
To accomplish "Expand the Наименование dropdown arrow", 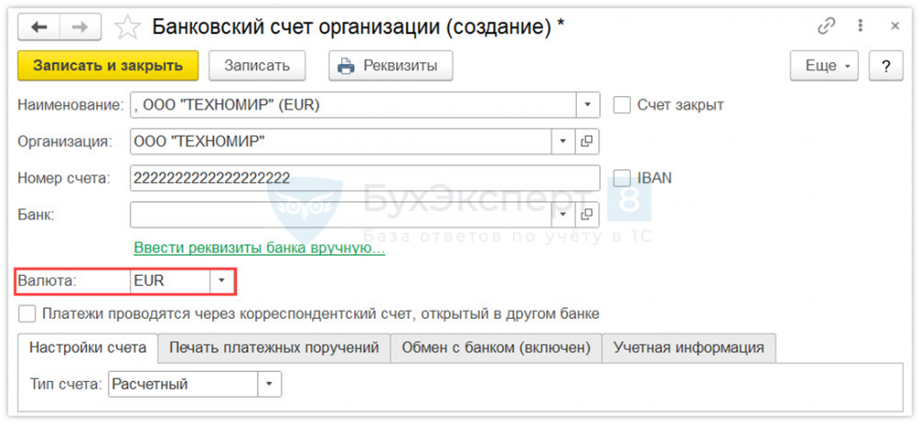I will coord(588,105).
